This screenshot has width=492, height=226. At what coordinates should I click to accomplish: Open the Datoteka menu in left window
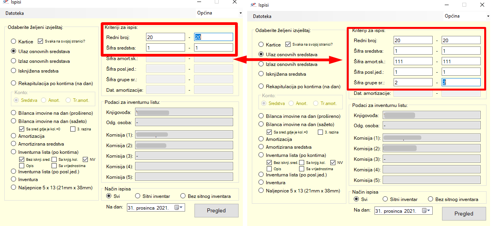tap(14, 13)
